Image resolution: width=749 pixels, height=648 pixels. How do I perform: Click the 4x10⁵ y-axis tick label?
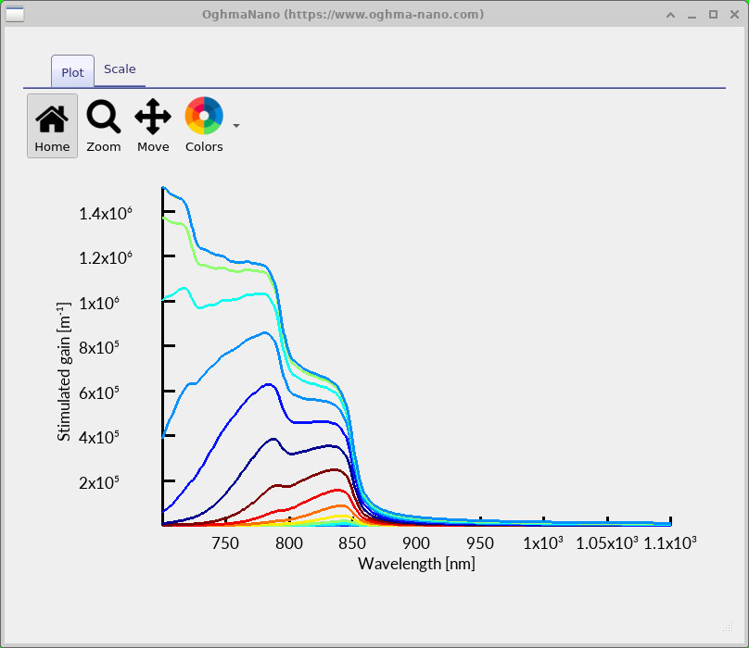coord(99,437)
